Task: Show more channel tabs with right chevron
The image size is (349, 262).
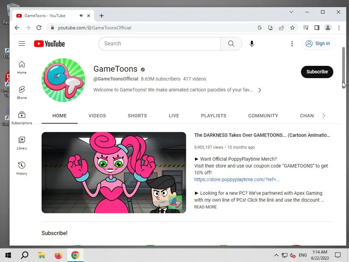Action: (324, 116)
